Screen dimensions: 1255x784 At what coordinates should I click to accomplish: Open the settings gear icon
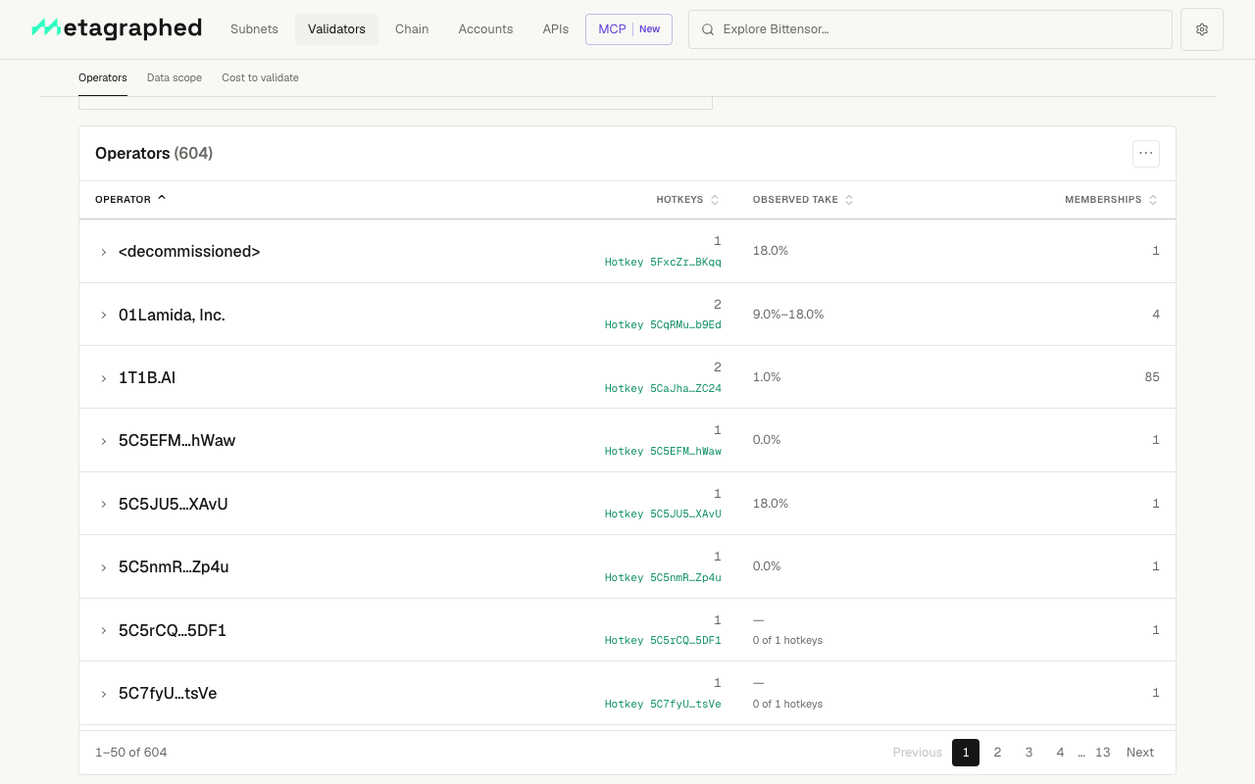coord(1202,29)
